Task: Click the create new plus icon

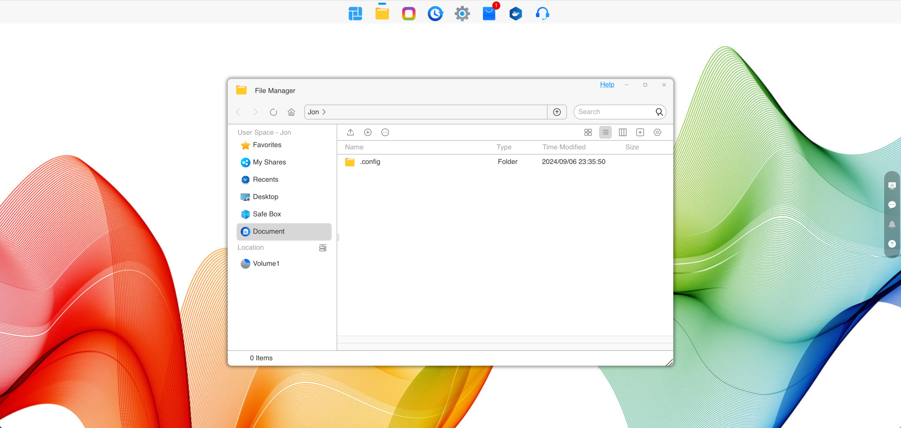Action: coord(368,132)
